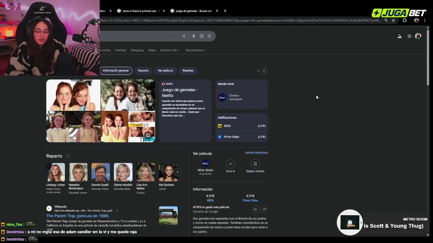
Task: Open the 'Herramientas' dropdown
Action: click(x=196, y=50)
